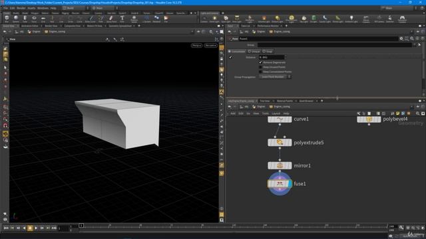Select the Snap radio option
The width and height of the screenshot is (426, 239).
[268, 51]
